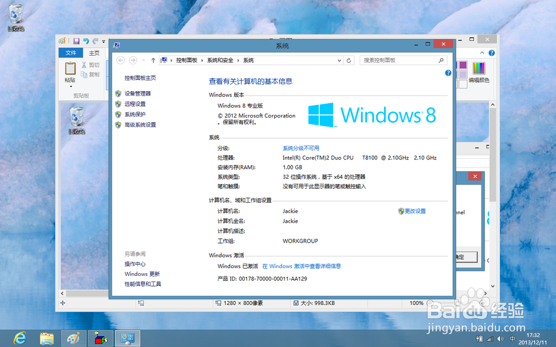
Task: Switch to the Paint 主页 ribbon tab
Action: click(95, 53)
